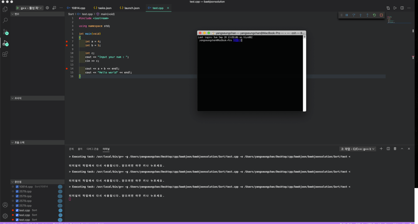Collapse the 중단점 section
Viewport: 418px width, 224px height.
click(37, 182)
